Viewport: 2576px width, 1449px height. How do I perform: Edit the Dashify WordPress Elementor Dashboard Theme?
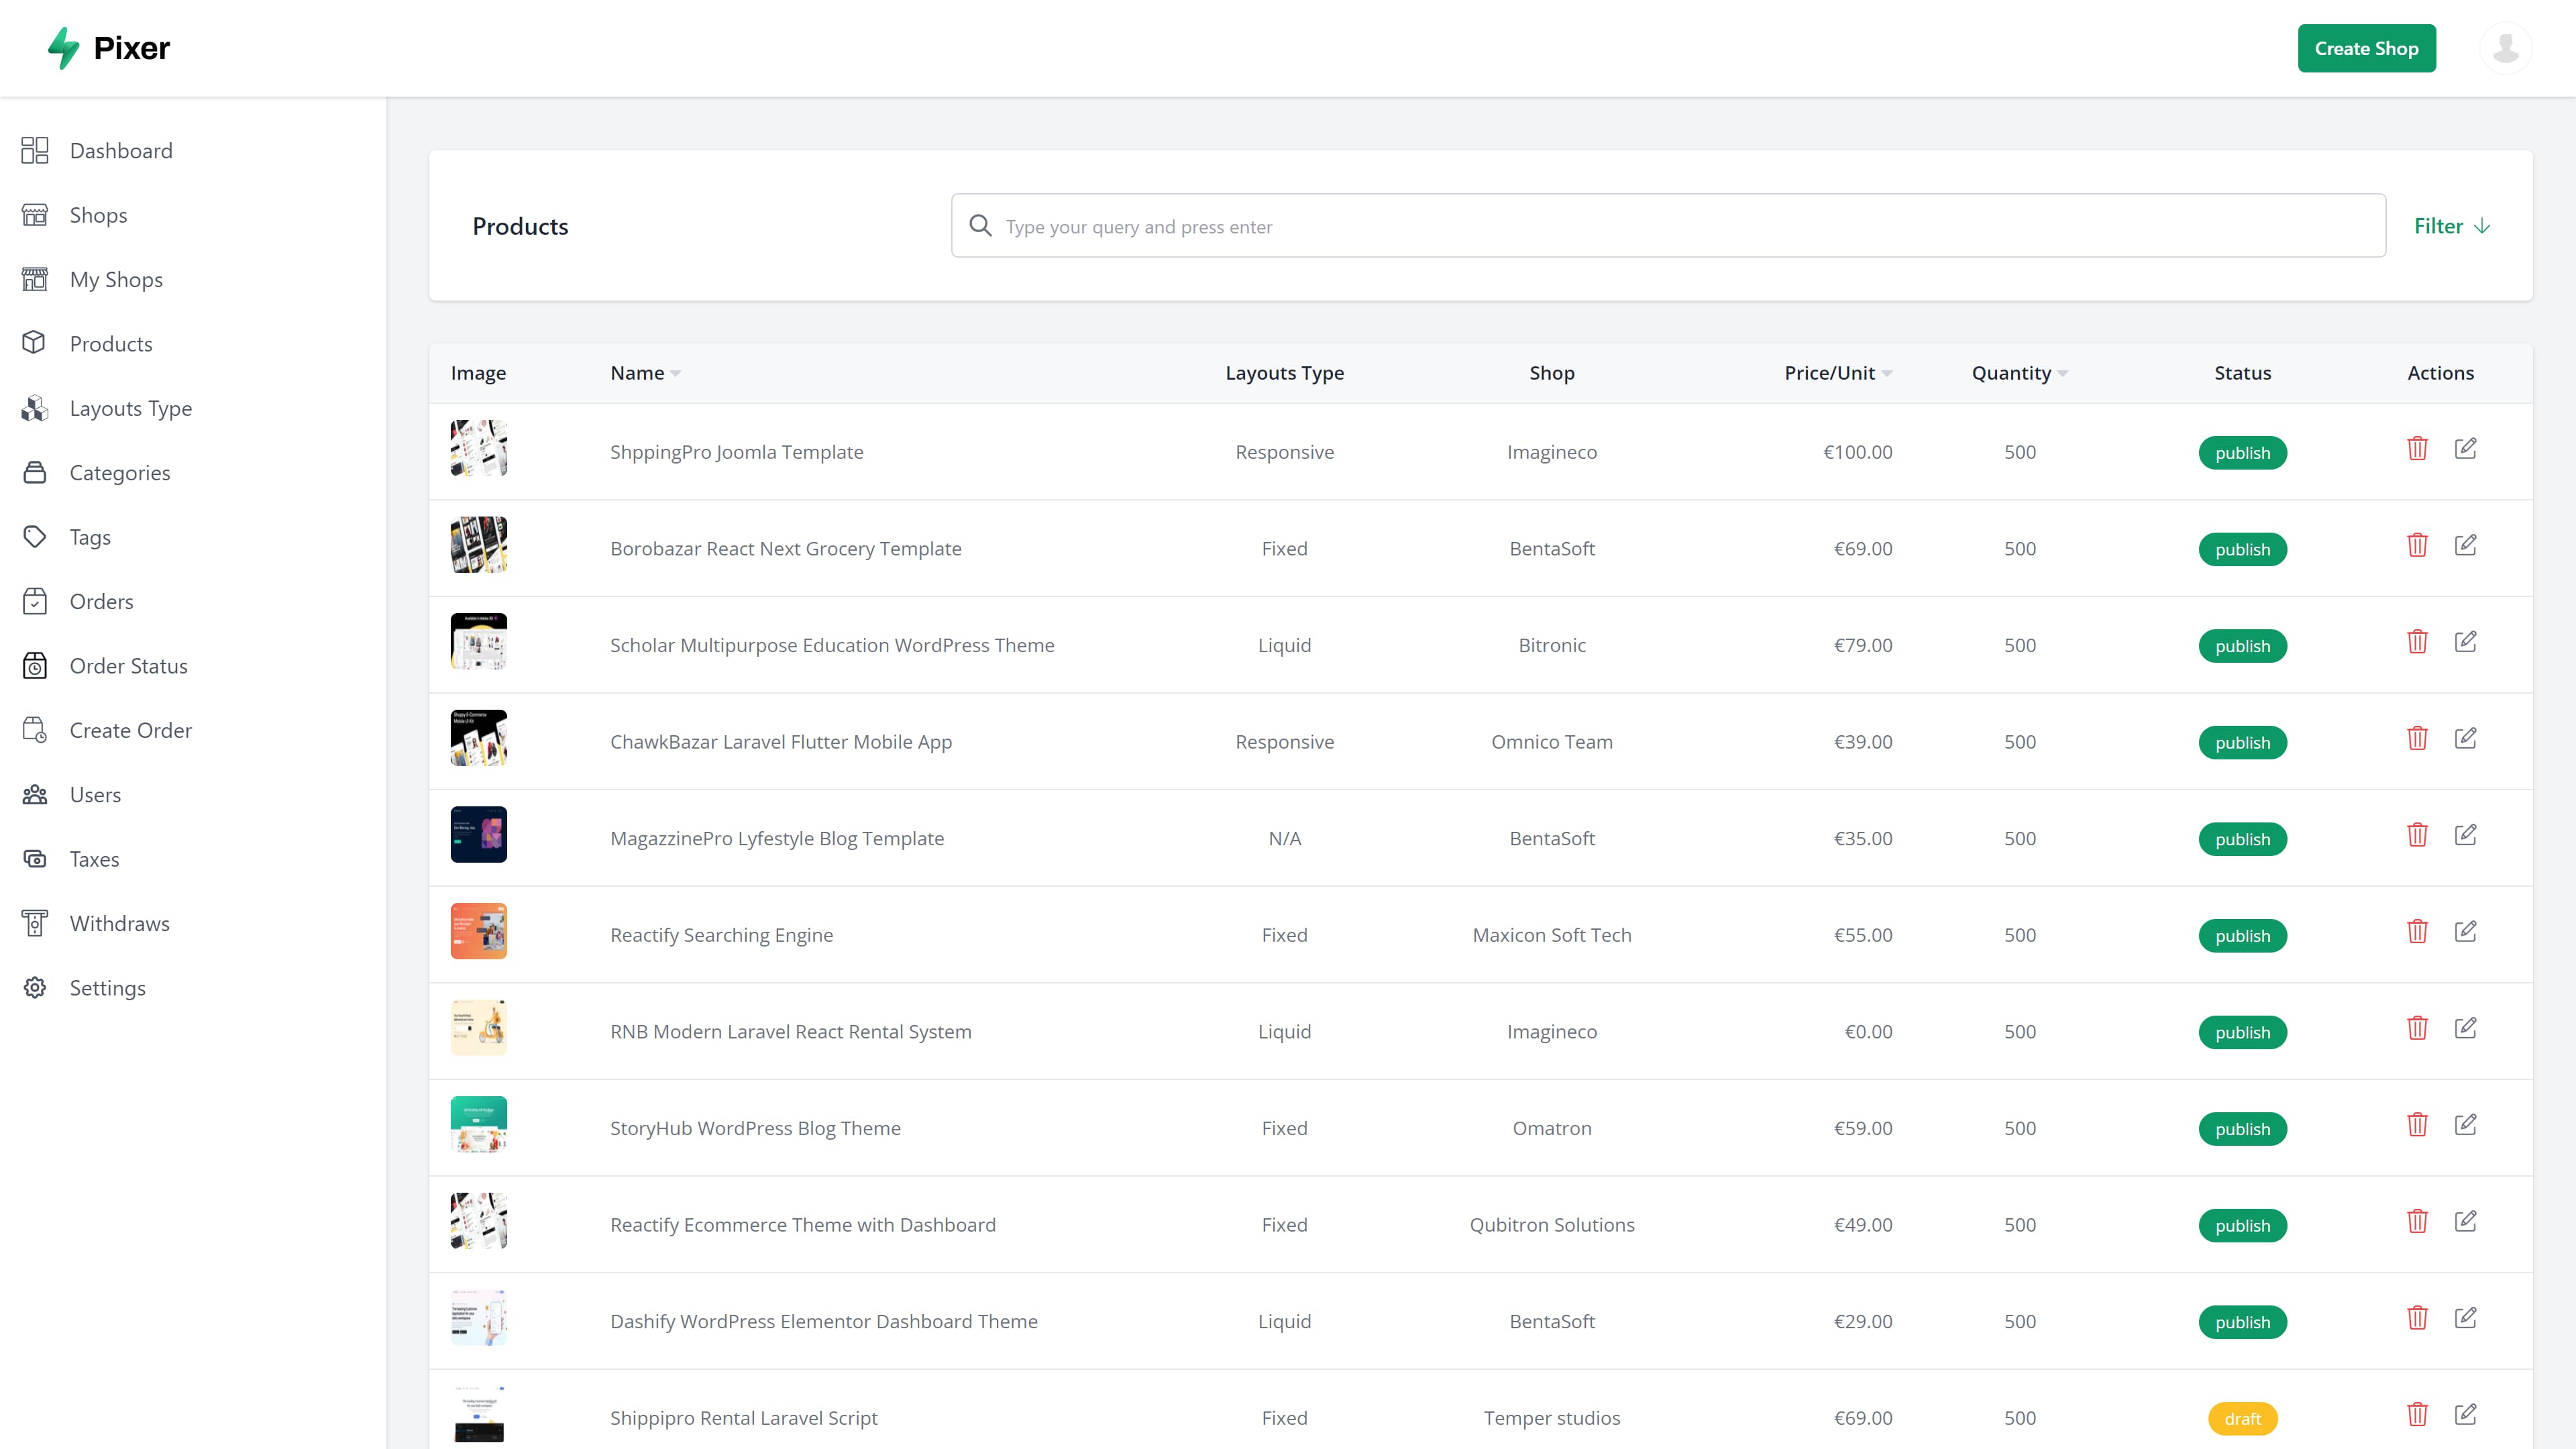click(2467, 1318)
